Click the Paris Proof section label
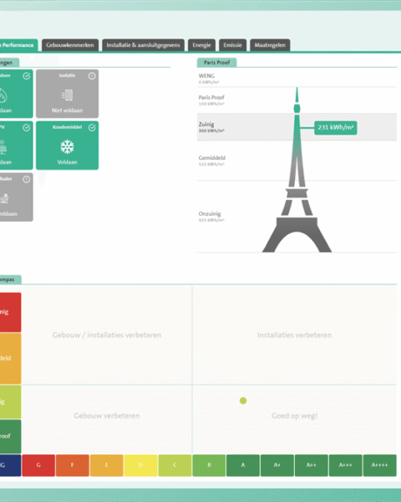 point(217,63)
